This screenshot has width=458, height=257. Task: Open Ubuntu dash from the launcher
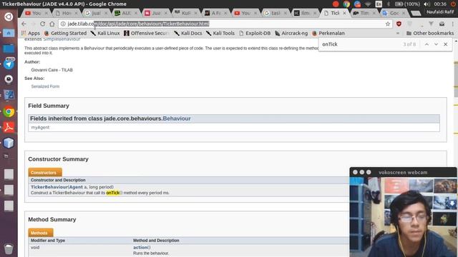(x=9, y=16)
